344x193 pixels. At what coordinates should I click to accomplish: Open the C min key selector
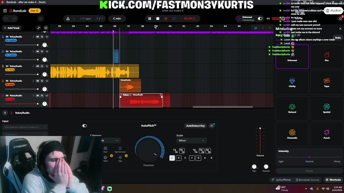pos(117,18)
